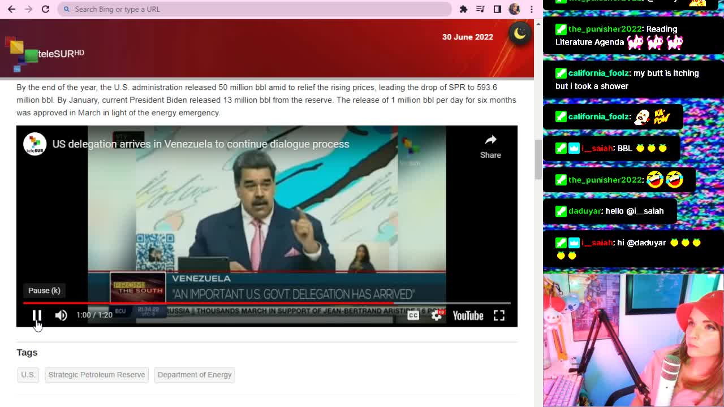Go back to the previous browser page

(11, 9)
